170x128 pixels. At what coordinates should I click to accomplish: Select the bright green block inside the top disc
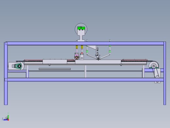point(81,28)
